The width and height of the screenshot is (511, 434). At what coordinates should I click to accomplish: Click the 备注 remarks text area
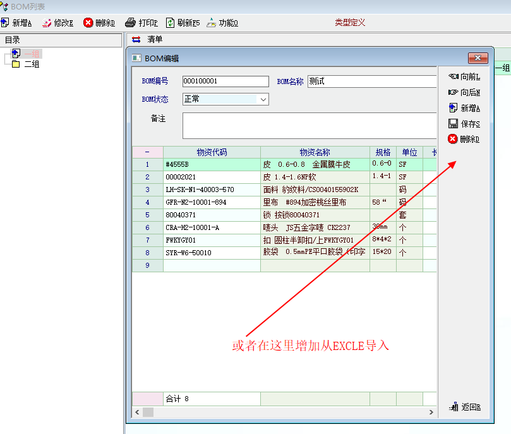click(x=310, y=125)
